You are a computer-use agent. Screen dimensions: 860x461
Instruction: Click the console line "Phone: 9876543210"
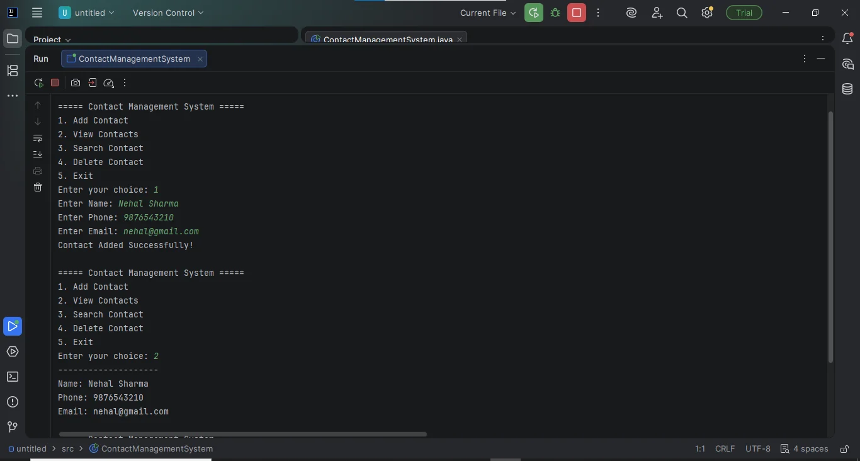[101, 397]
